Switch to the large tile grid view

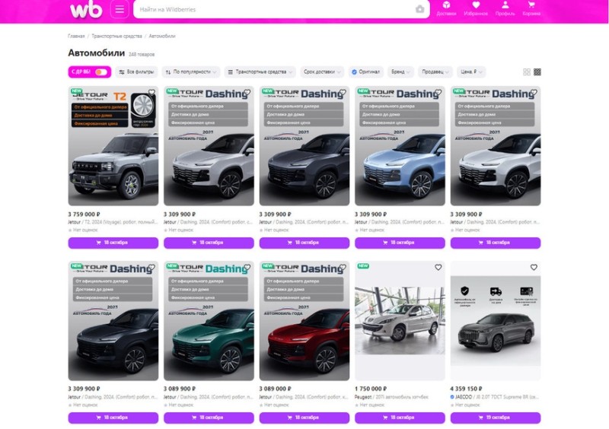pos(527,71)
